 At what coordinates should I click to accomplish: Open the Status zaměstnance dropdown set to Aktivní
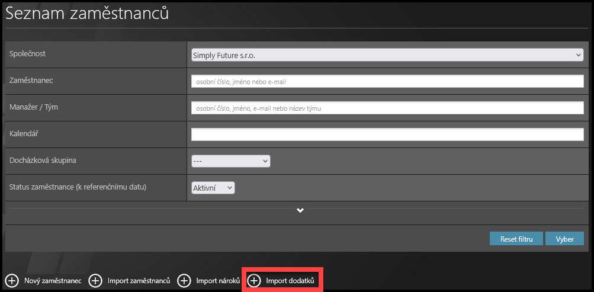point(213,188)
